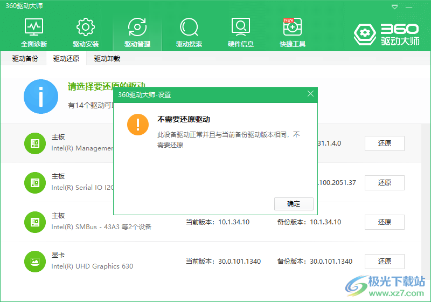Click the Intel(R) Serial IO motherboard icon

(x=35, y=183)
